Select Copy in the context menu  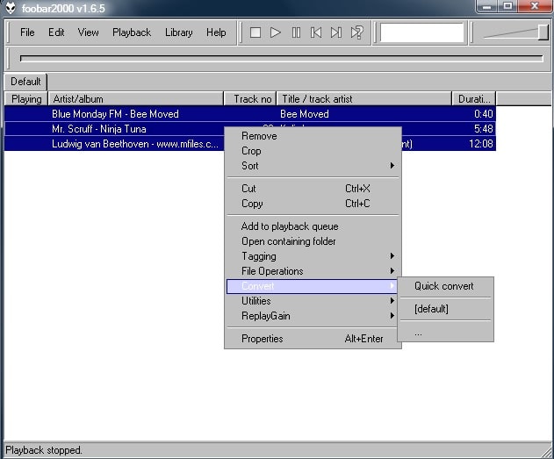coord(313,204)
